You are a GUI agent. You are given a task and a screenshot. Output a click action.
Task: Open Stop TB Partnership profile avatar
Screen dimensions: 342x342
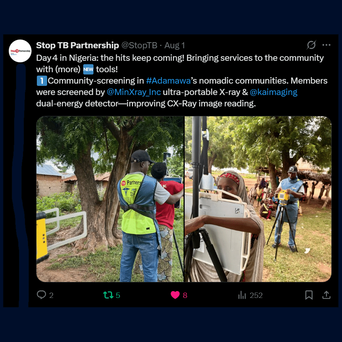click(x=20, y=51)
